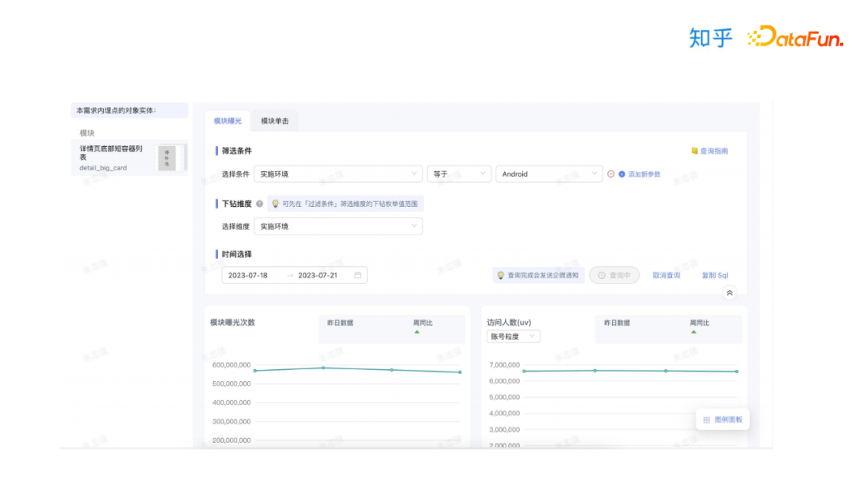This screenshot has height=481, width=856.
Task: Remove the Android filter using the minus icon
Action: [x=611, y=174]
